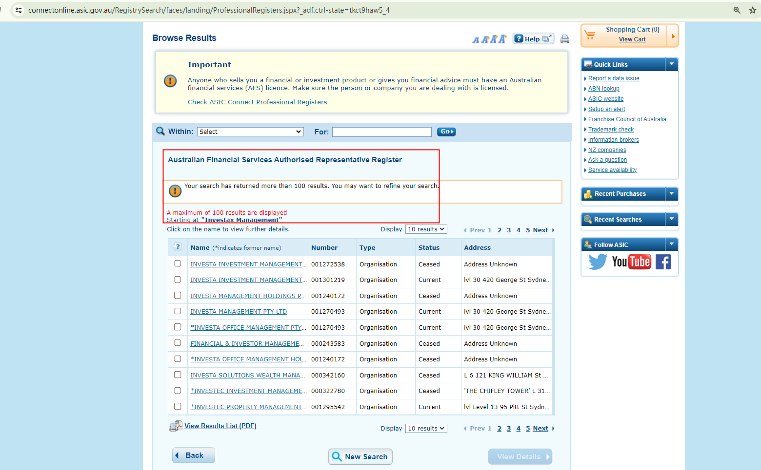Open ASIC's YouTube channel

point(631,262)
